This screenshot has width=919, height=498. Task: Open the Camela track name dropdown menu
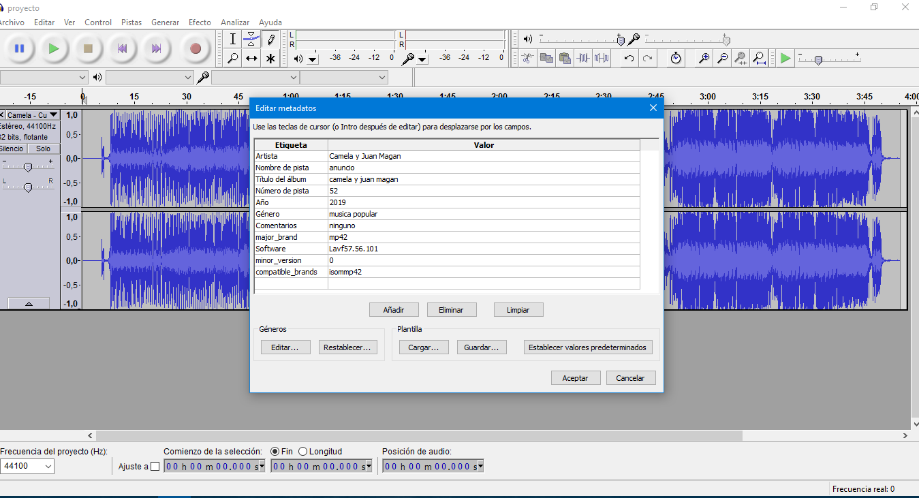coord(33,115)
